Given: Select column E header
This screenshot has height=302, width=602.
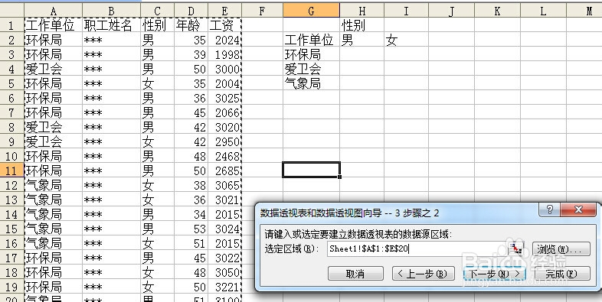Looking at the screenshot, I should (224, 11).
